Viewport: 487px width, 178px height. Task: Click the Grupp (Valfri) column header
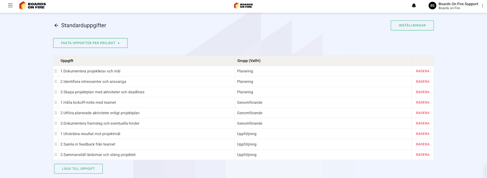tap(249, 61)
